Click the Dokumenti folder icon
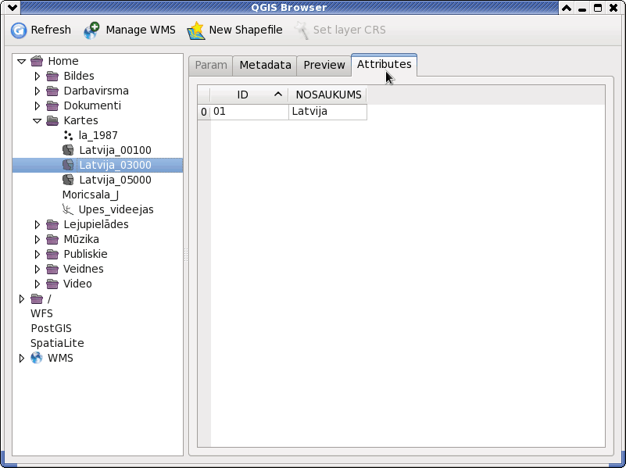Screen dimensions: 626x468 (x=52, y=105)
